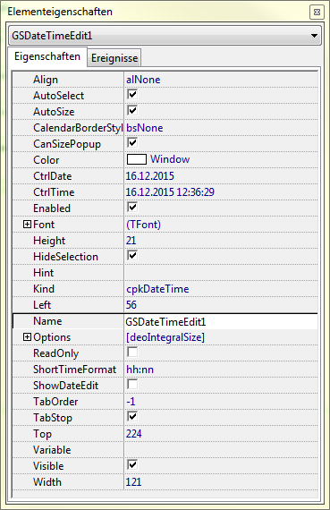Click the Variable property label

[x=52, y=450]
